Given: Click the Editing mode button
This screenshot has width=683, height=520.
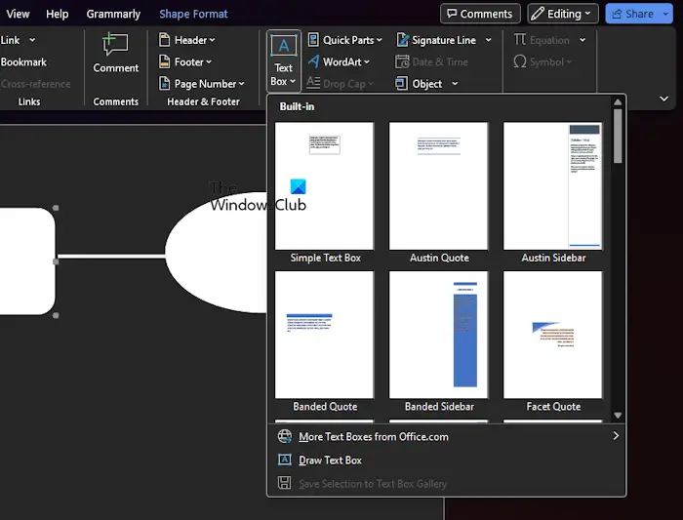Looking at the screenshot, I should [563, 14].
